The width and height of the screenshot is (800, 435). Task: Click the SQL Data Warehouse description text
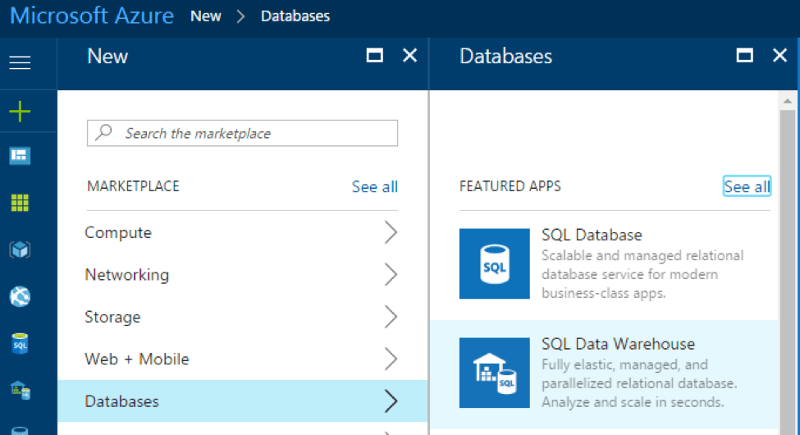[x=639, y=383]
